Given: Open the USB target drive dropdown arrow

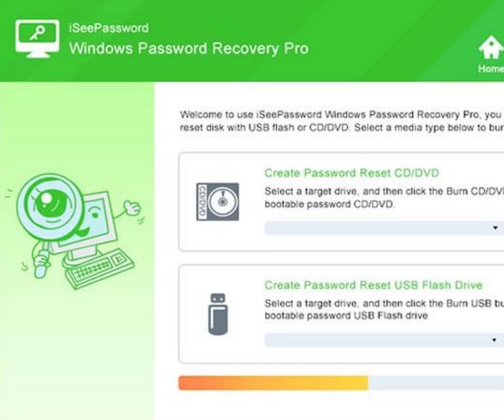Looking at the screenshot, I should click(x=494, y=340).
